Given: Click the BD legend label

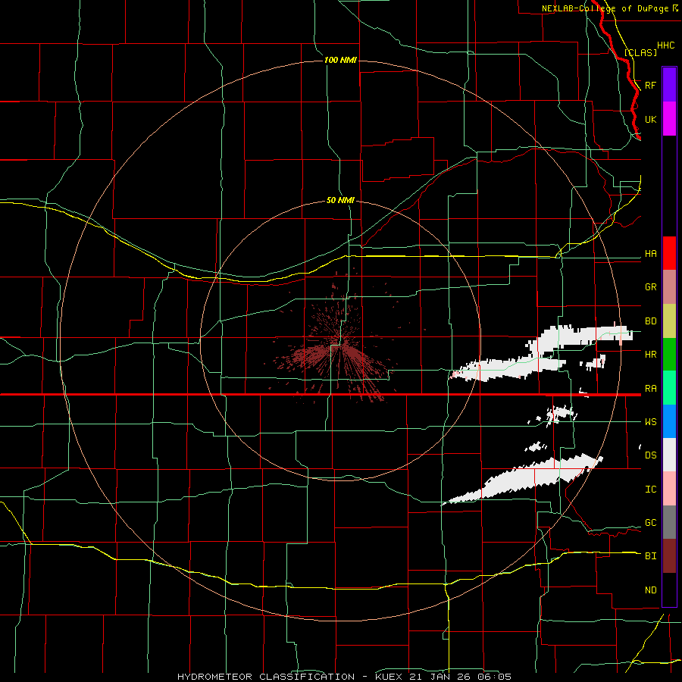Looking at the screenshot, I should click(651, 321).
